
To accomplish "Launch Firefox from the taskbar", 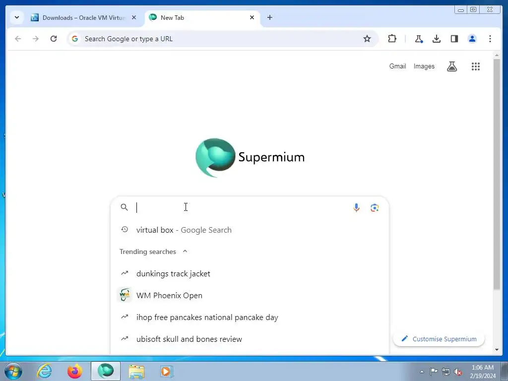I will coord(75,371).
